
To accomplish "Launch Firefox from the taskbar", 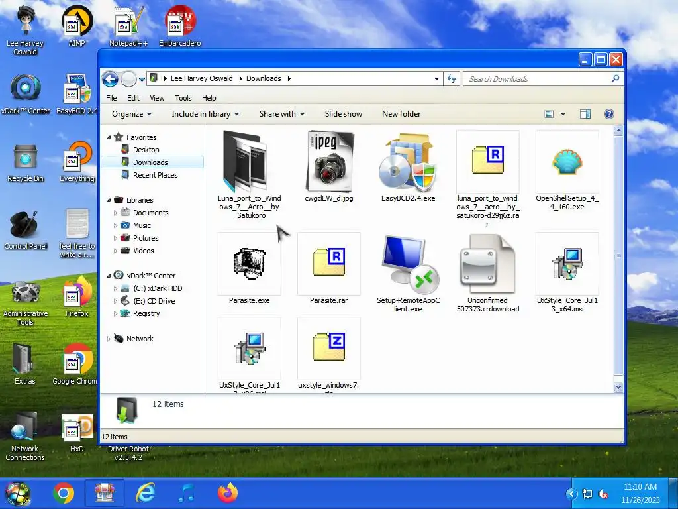I will [x=228, y=493].
